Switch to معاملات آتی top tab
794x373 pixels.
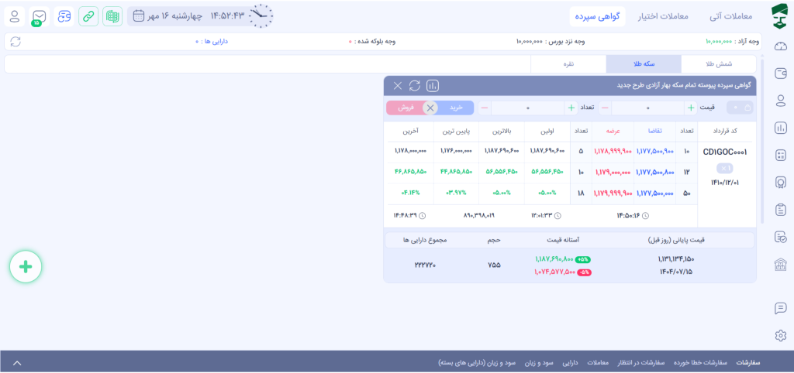pos(732,16)
